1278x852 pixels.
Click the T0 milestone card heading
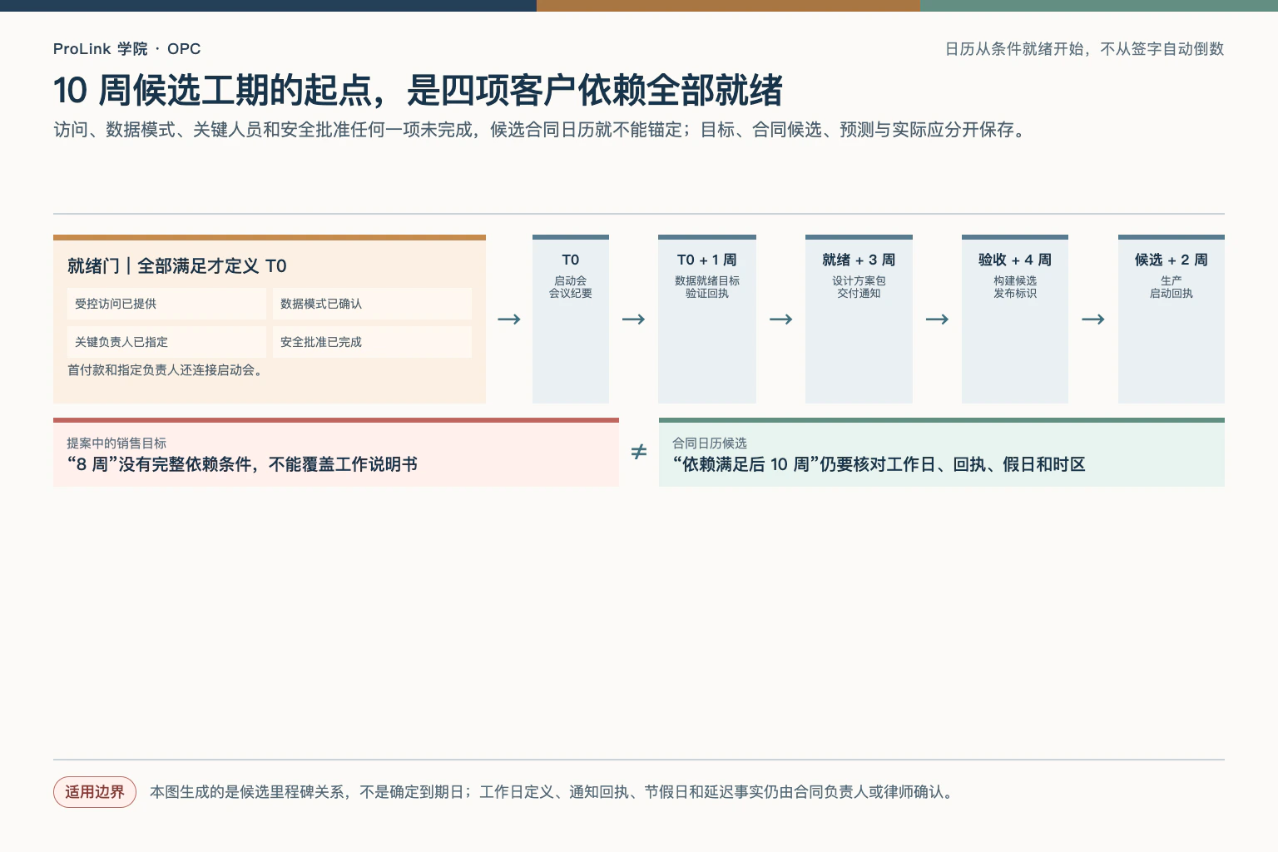tap(571, 260)
